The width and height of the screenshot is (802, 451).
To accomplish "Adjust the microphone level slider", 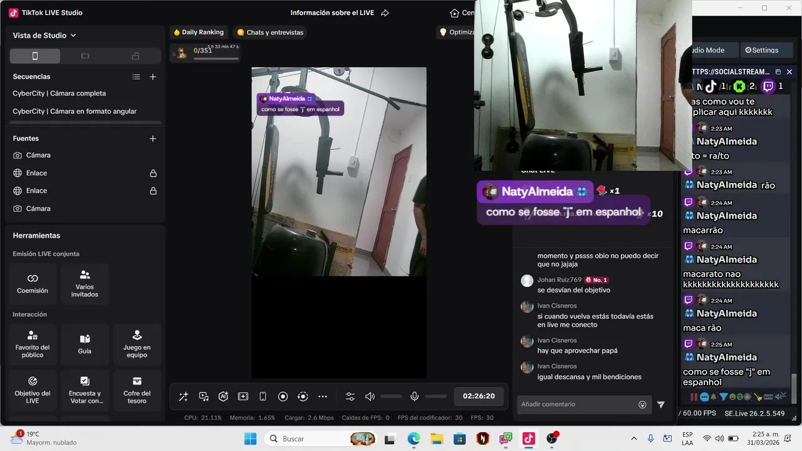I will pyautogui.click(x=435, y=397).
